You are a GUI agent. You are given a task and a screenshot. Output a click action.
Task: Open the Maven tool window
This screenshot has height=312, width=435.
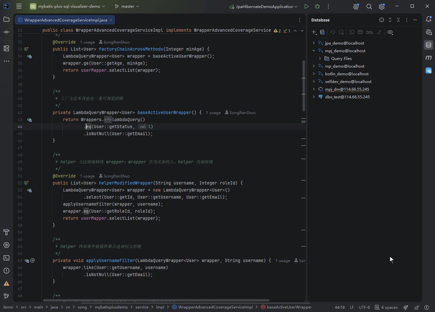pos(429,58)
